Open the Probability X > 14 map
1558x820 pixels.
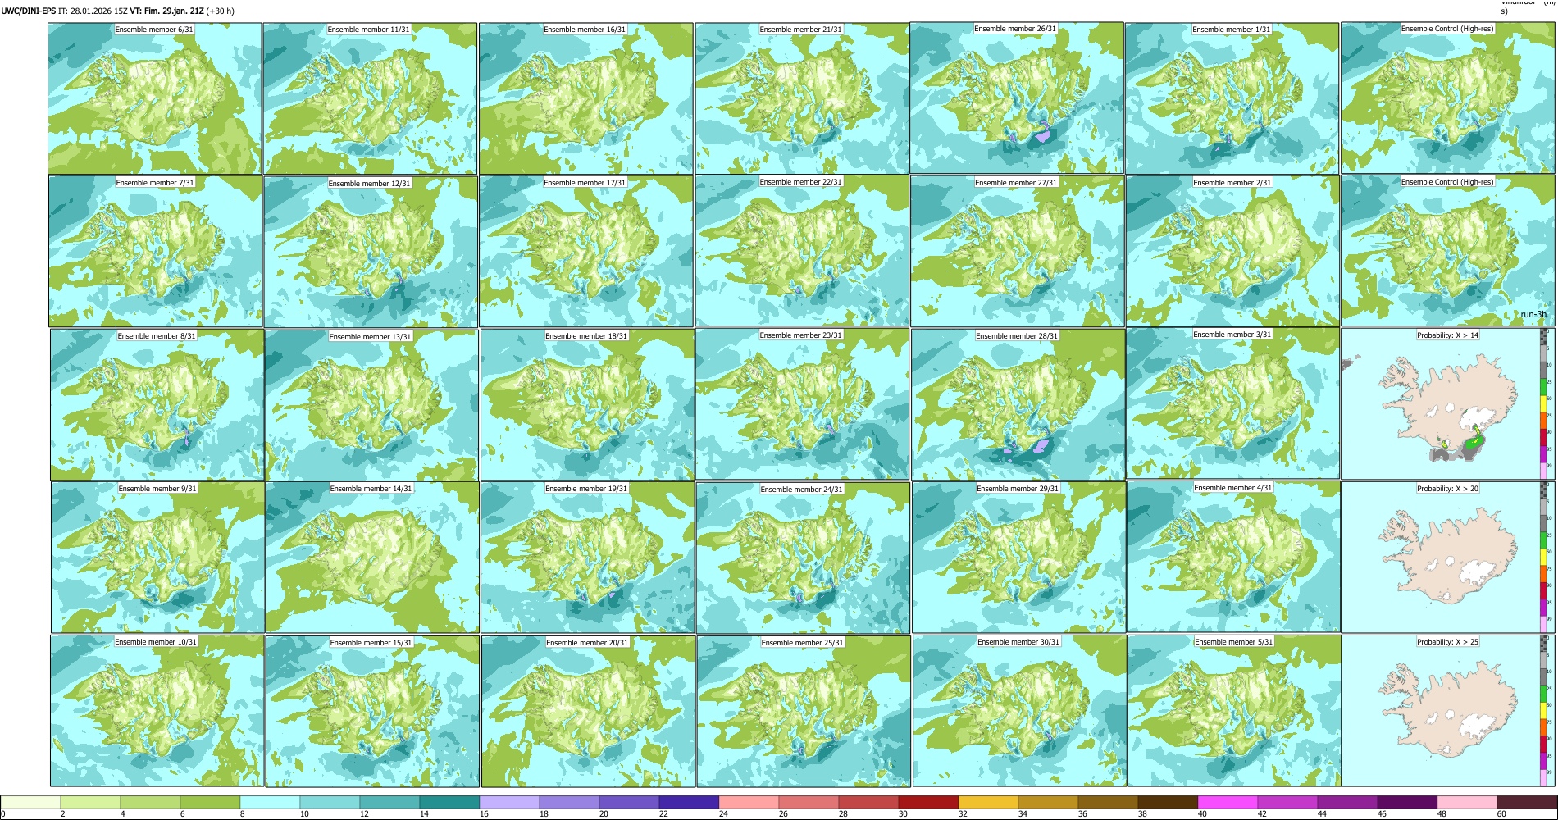pyautogui.click(x=1448, y=404)
